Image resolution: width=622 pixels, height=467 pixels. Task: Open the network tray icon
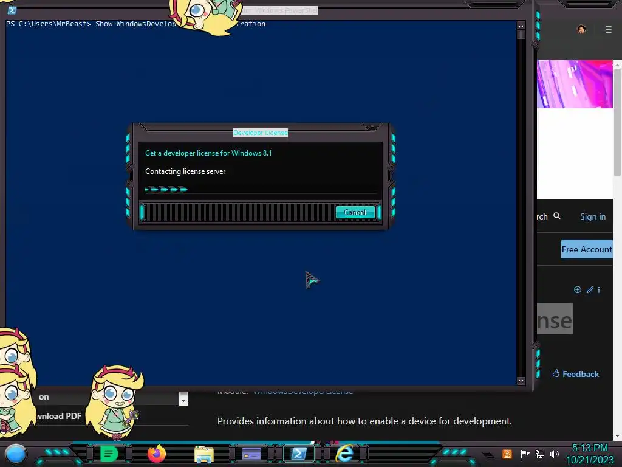coord(540,454)
